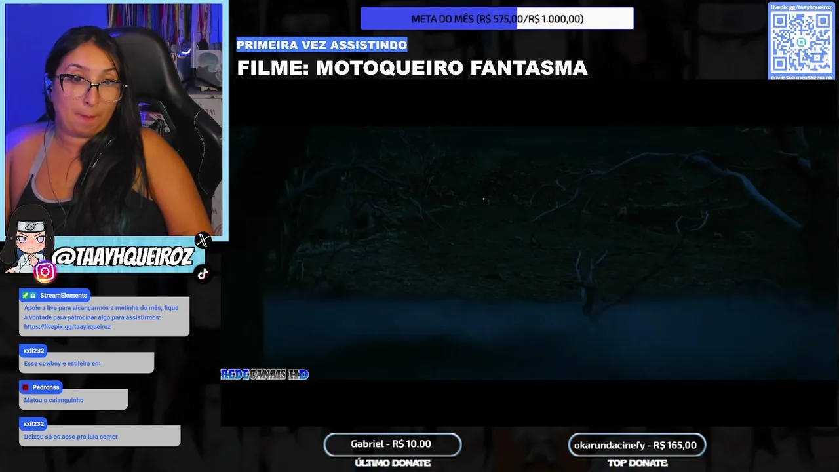839x472 pixels.
Task: Click the okarundacinefy - R$ 165,00 donation box
Action: (x=637, y=445)
